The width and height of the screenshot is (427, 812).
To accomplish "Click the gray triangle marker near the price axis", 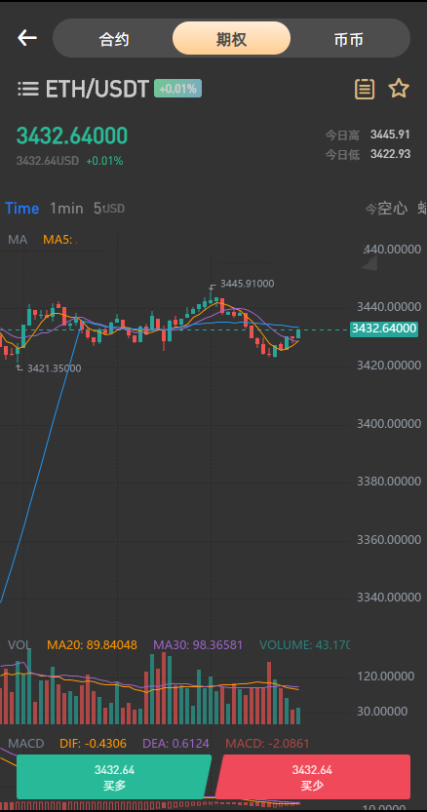I will click(x=370, y=263).
